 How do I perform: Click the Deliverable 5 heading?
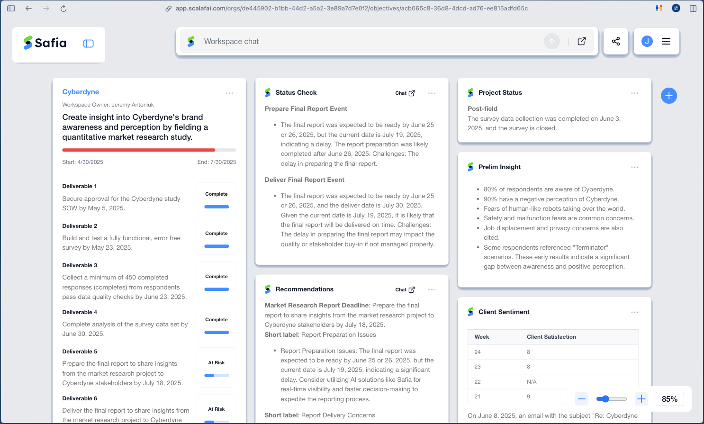point(80,352)
